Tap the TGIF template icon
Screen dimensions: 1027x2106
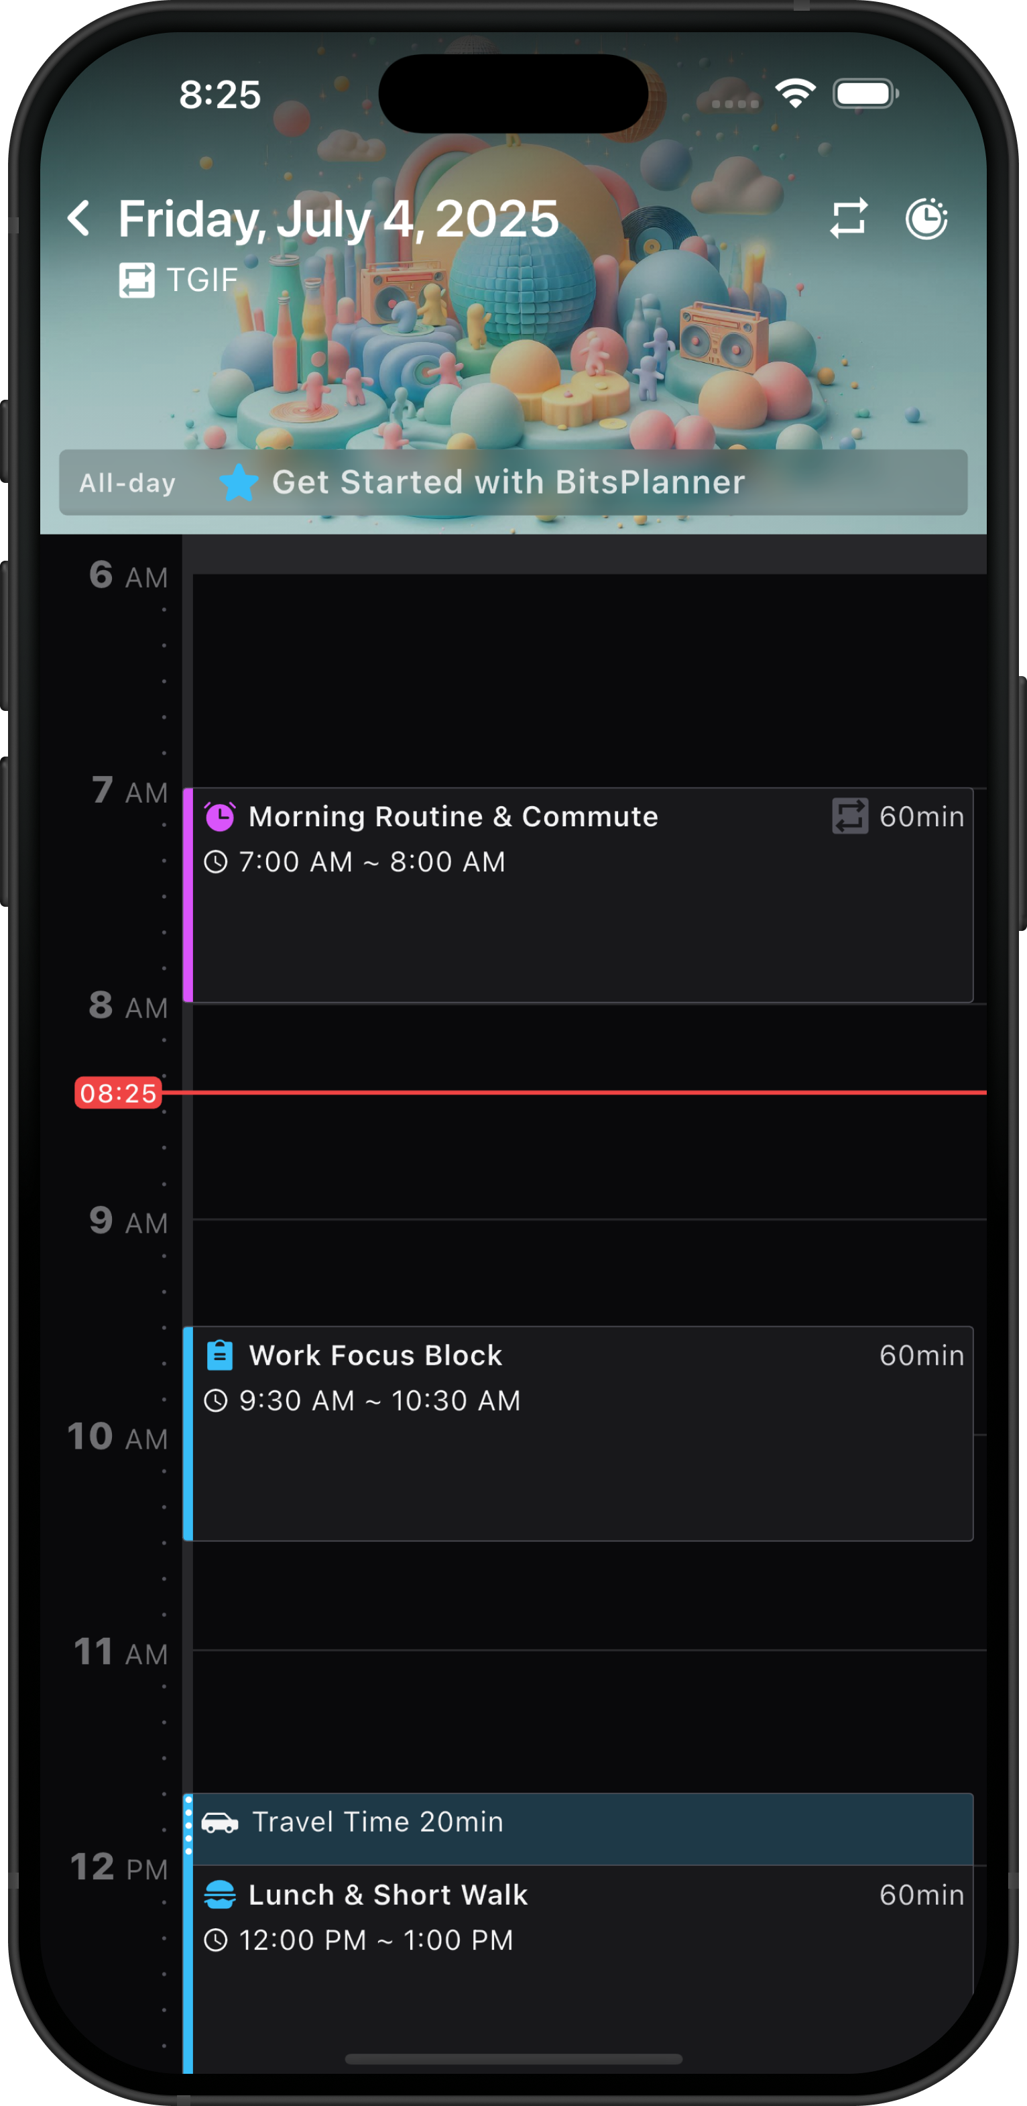coord(137,280)
